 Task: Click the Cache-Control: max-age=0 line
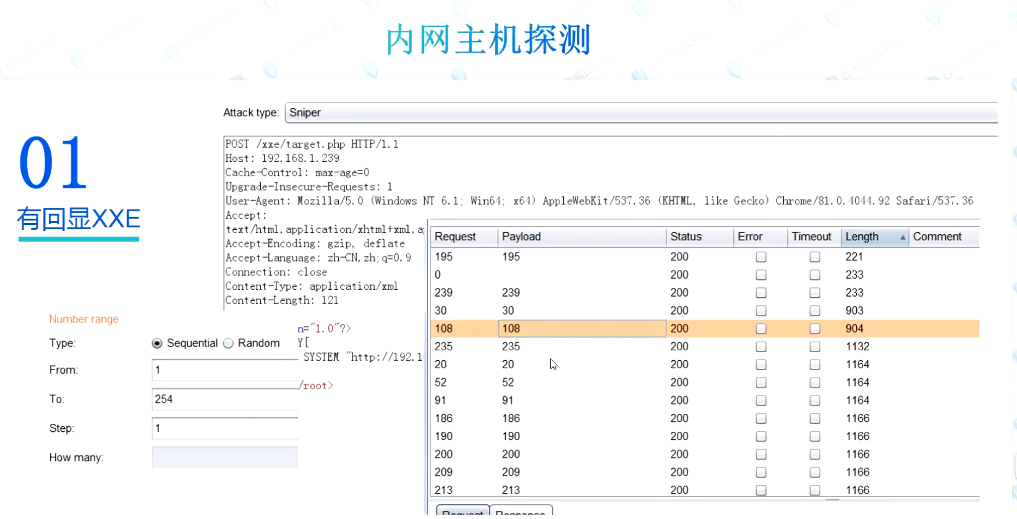(x=297, y=172)
